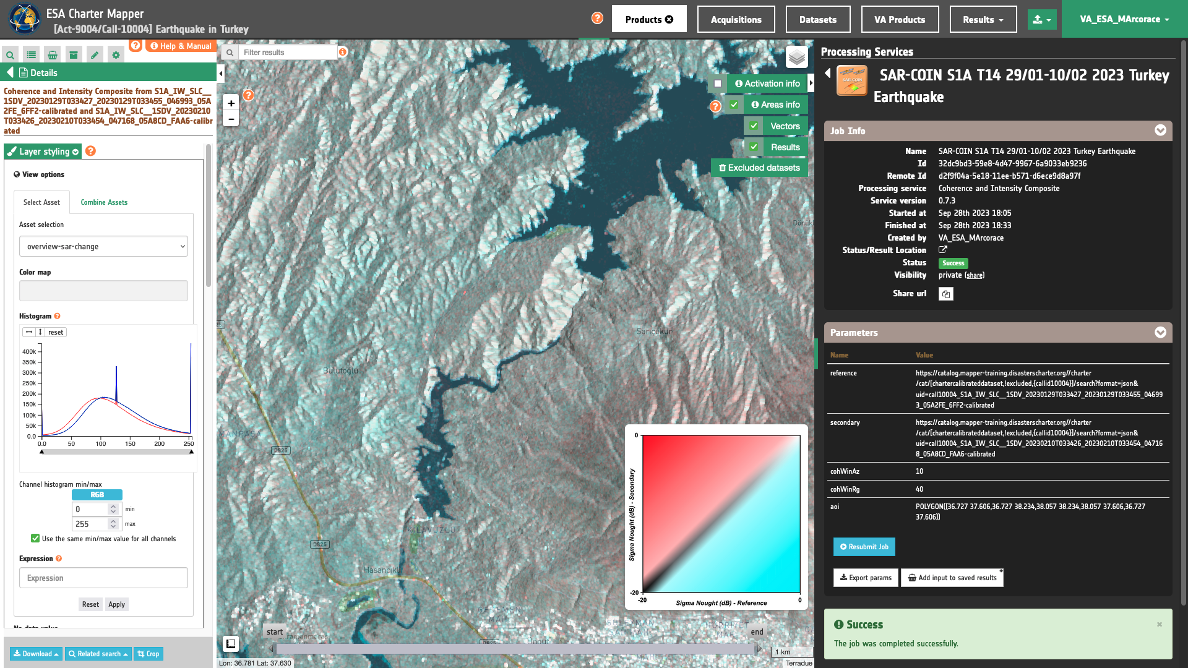Click the help icon beside Layer styling
The image size is (1188, 668).
[90, 151]
